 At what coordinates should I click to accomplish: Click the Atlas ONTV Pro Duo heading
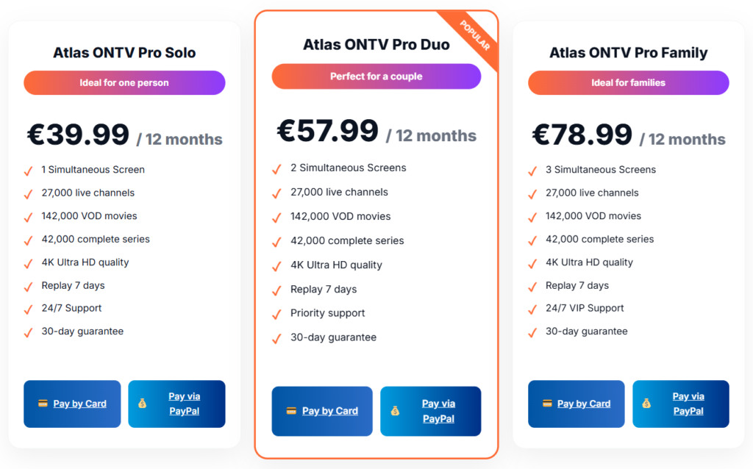pyautogui.click(x=376, y=45)
